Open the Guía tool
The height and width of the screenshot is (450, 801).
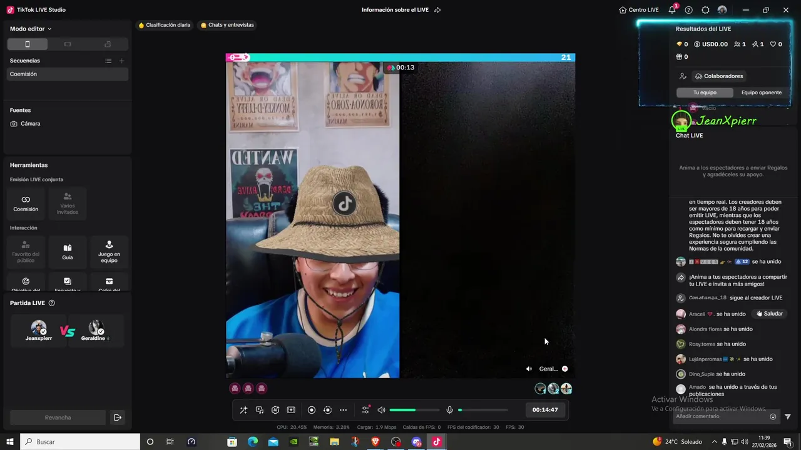[68, 251]
